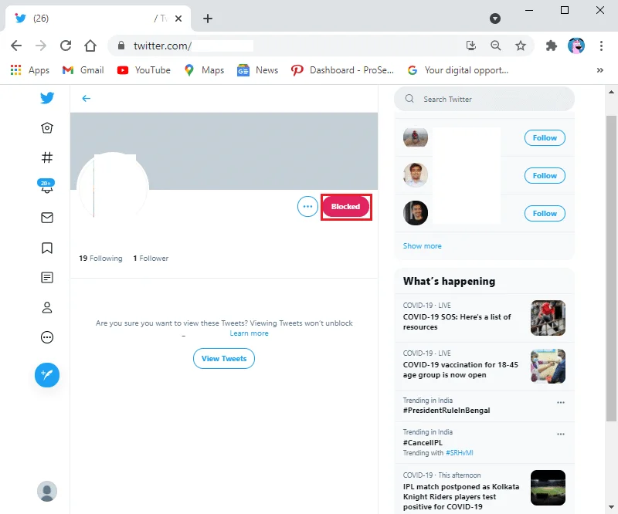Open the Extensions puzzle icon

[552, 46]
